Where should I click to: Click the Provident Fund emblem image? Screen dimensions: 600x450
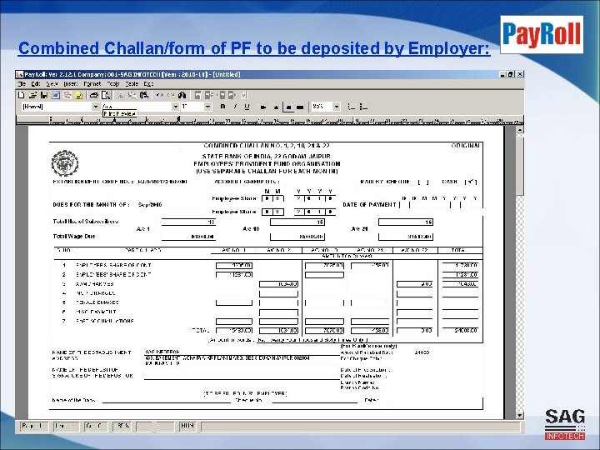(x=65, y=163)
